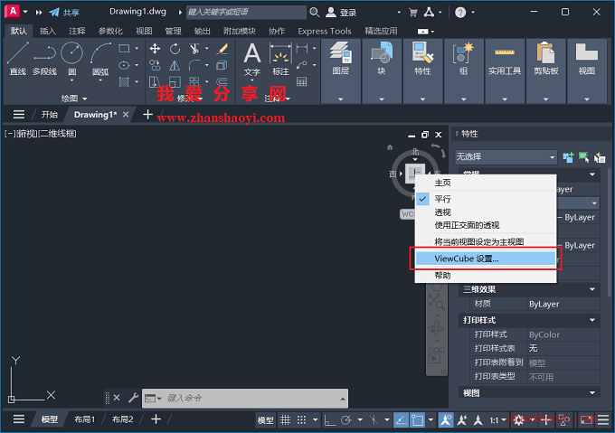Click the search magnifier icon in title bar
Viewport: 615px width, 433px height.
click(314, 12)
